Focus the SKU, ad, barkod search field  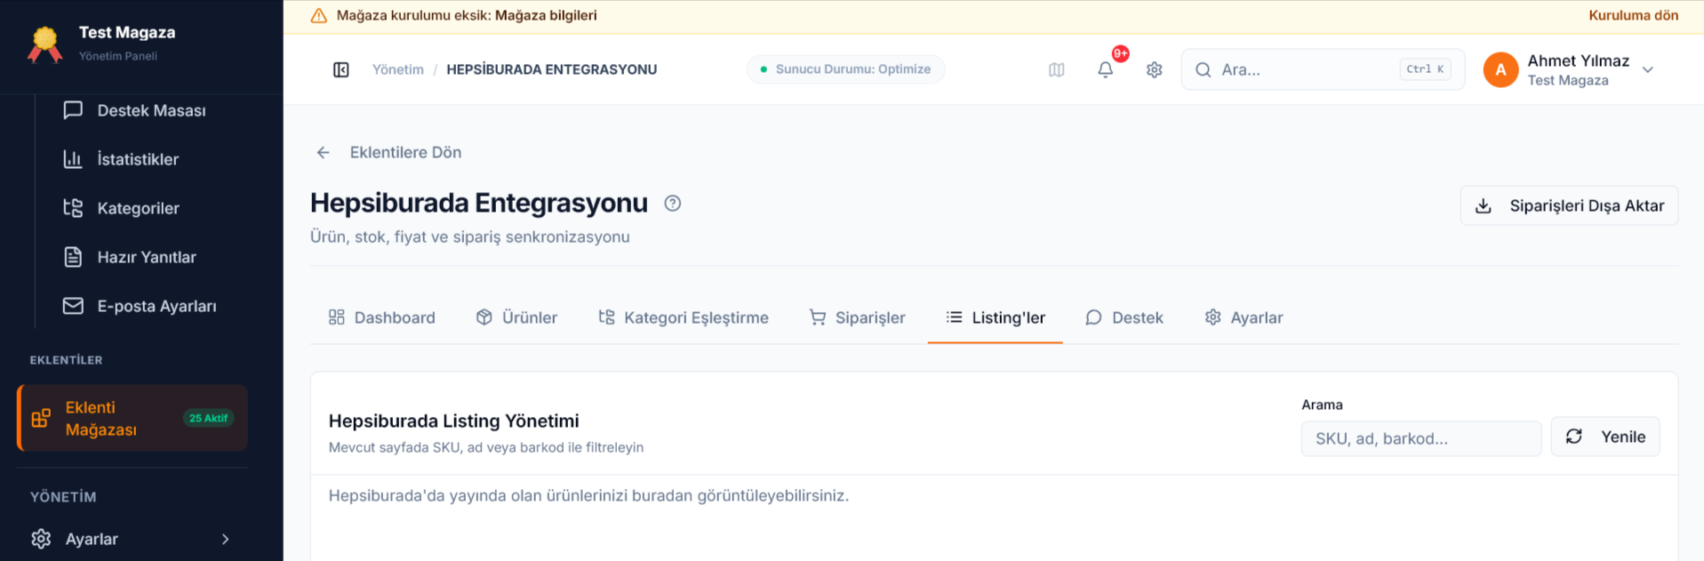1420,438
